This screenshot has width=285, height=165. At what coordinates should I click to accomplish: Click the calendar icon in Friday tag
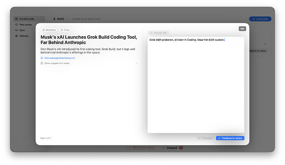click(62, 30)
